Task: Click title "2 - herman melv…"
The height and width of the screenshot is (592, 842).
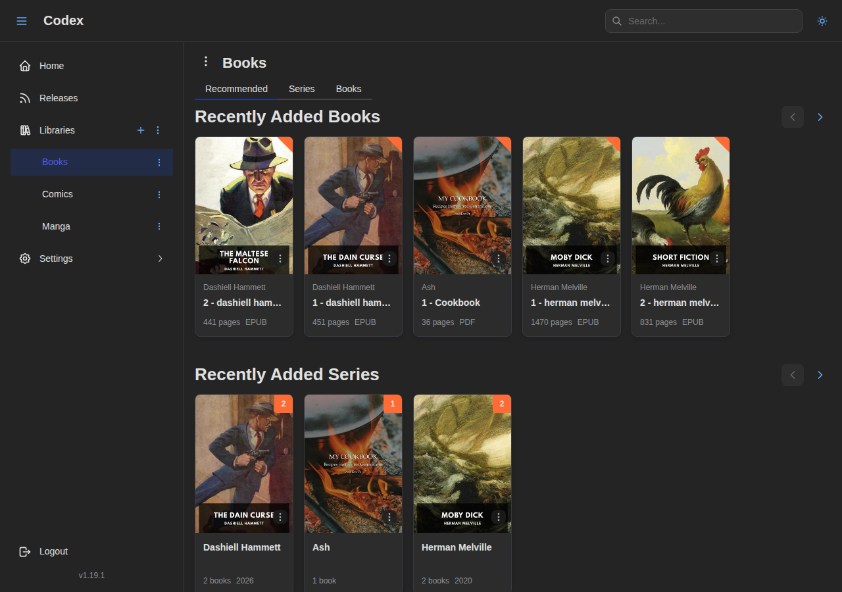Action: (x=680, y=303)
